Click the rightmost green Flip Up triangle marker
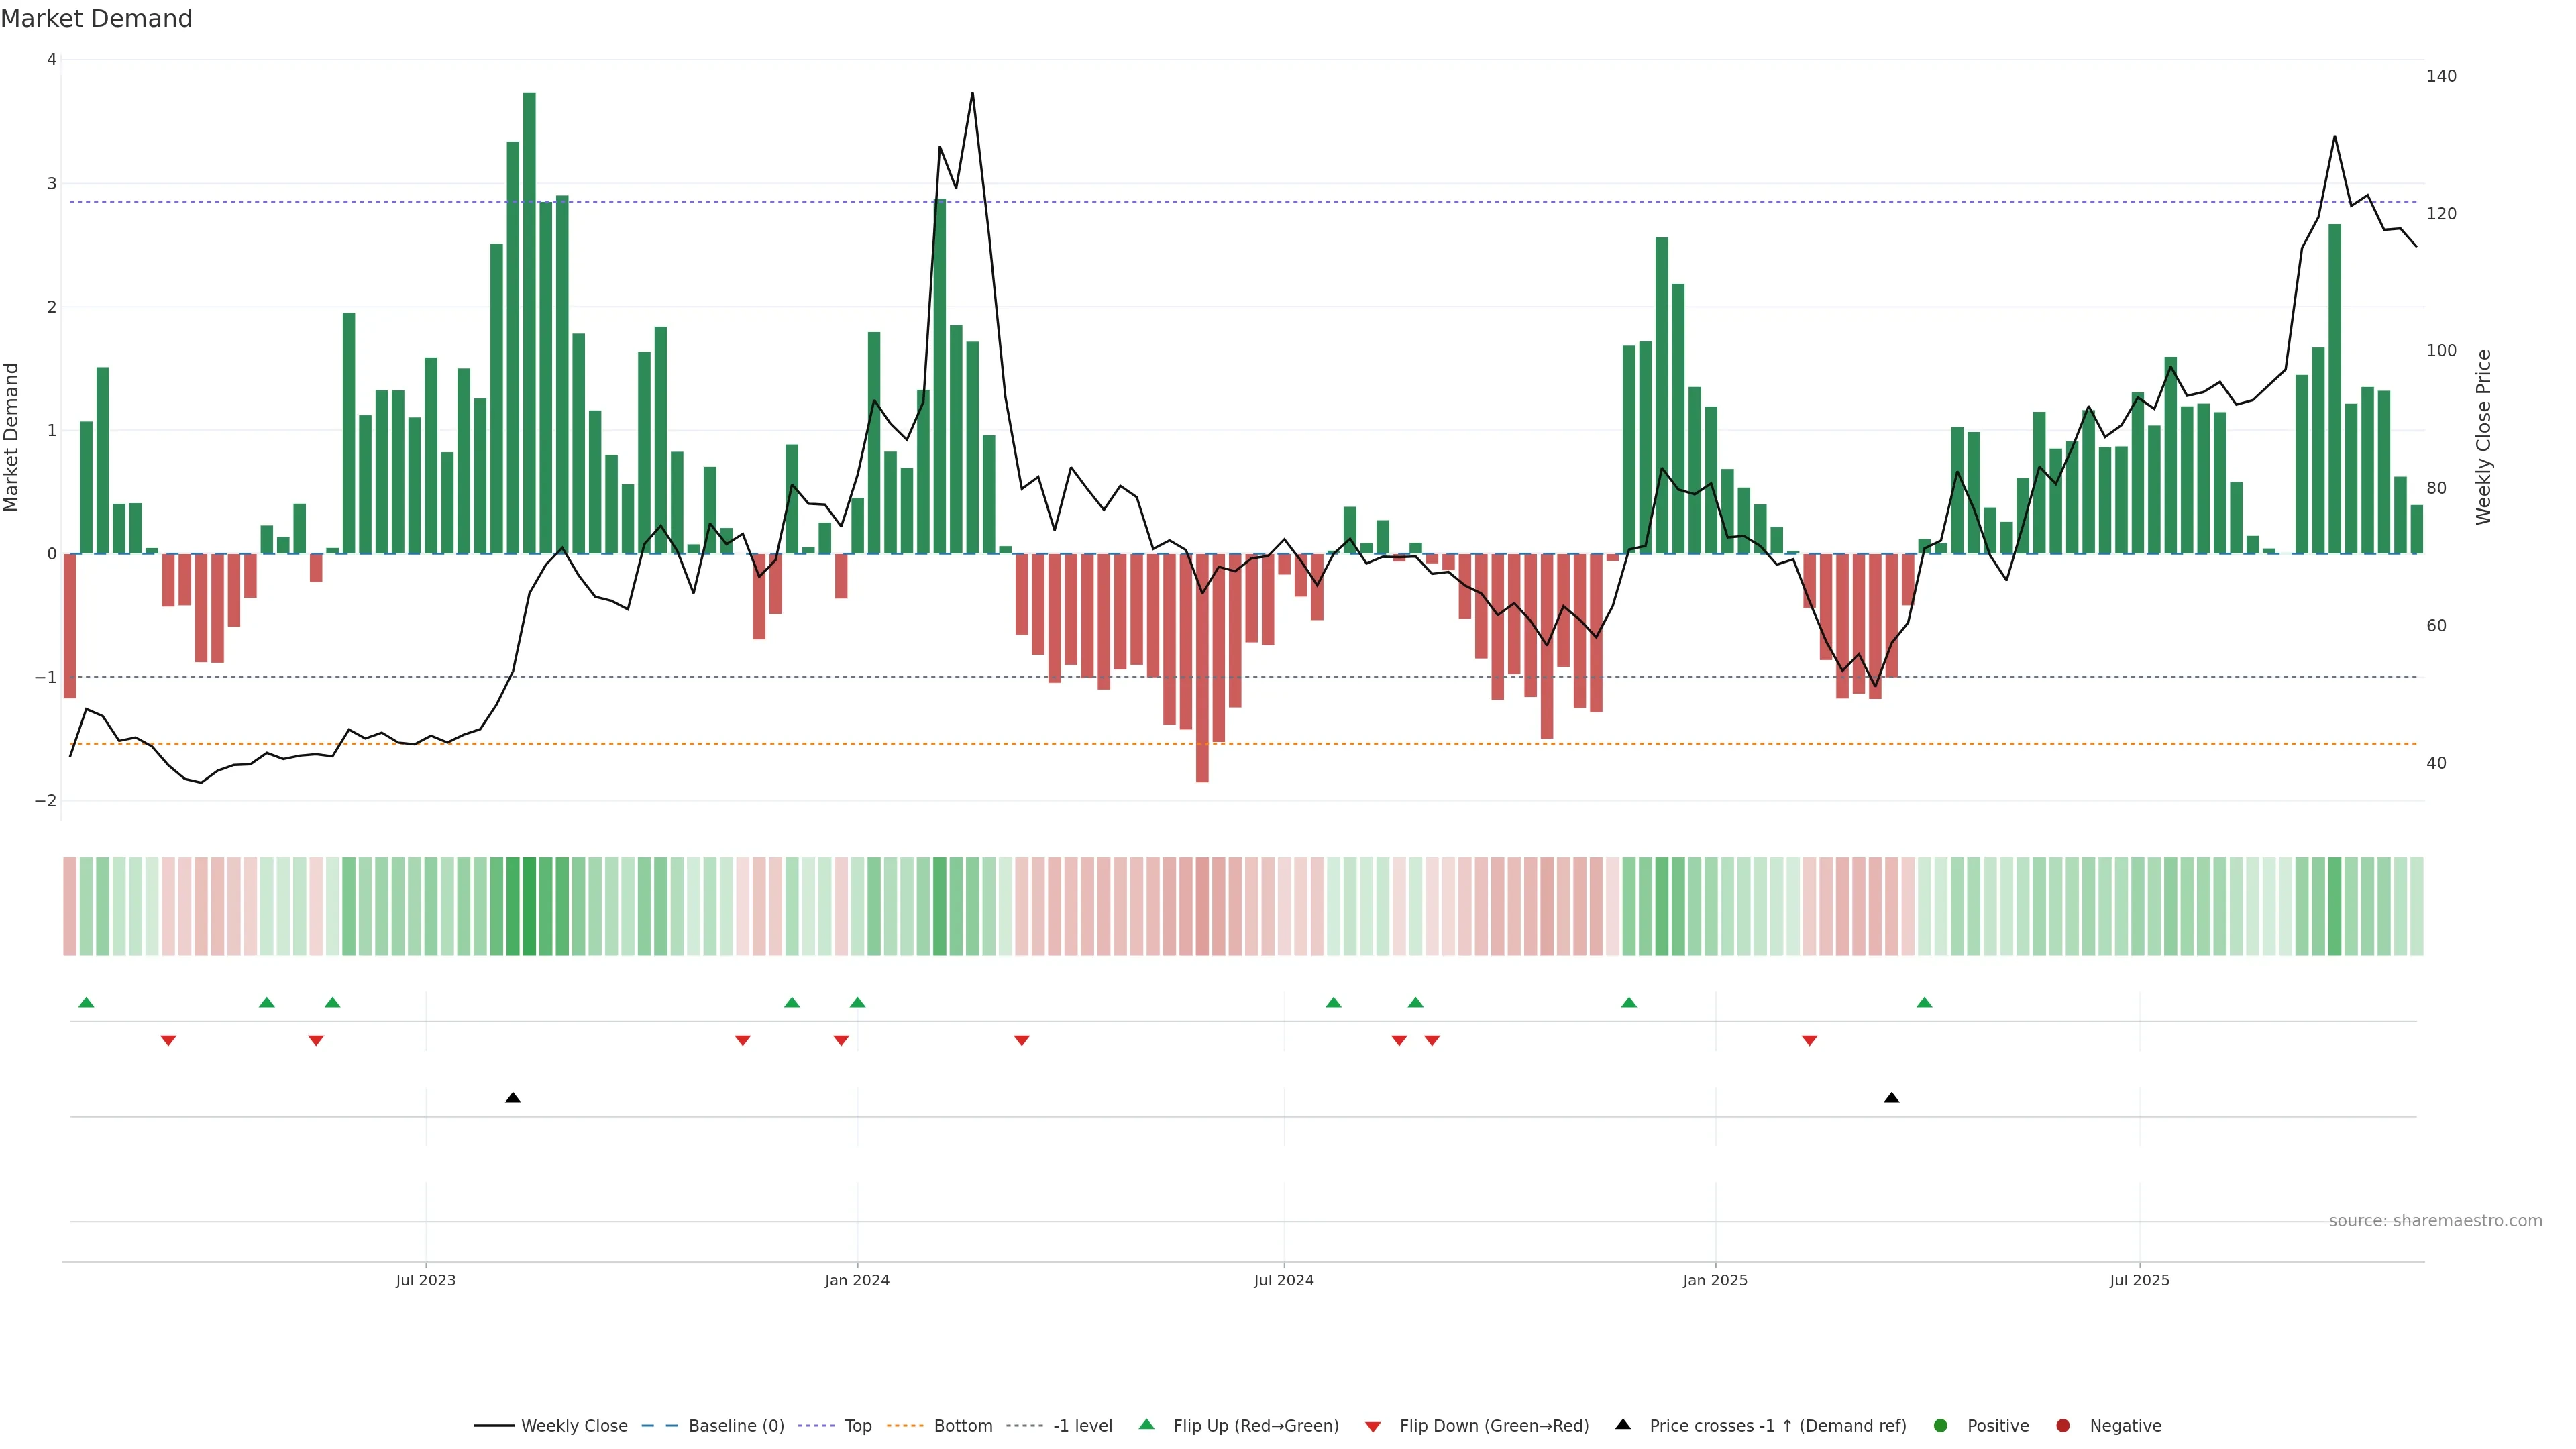 click(1924, 1002)
